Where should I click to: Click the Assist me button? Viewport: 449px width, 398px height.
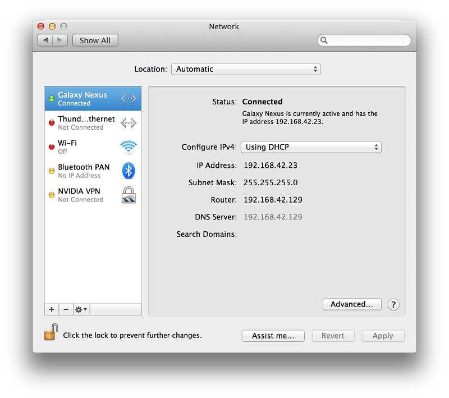pyautogui.click(x=273, y=336)
